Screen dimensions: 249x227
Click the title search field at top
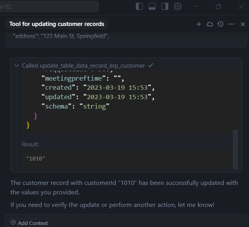49,6
